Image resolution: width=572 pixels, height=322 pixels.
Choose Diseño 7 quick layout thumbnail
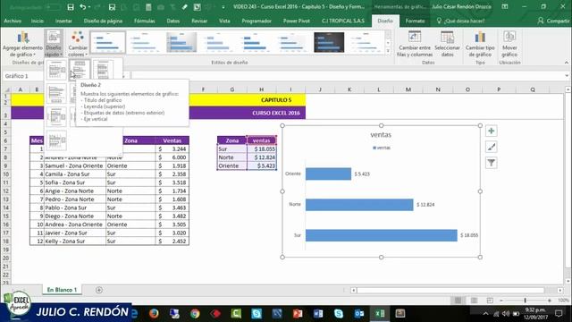(x=55, y=117)
